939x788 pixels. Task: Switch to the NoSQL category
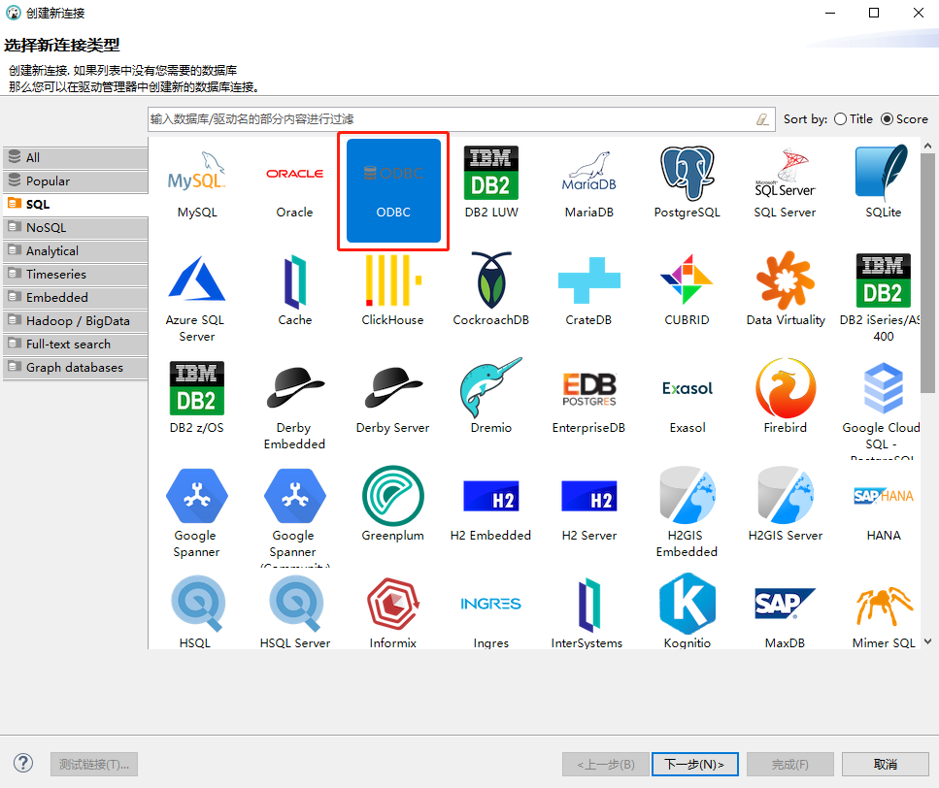click(x=76, y=227)
